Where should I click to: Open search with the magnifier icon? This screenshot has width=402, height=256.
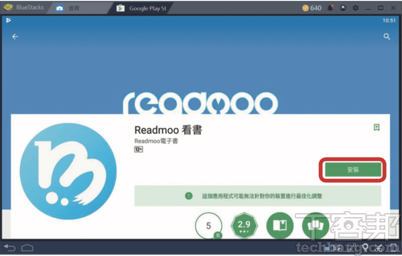(387, 37)
